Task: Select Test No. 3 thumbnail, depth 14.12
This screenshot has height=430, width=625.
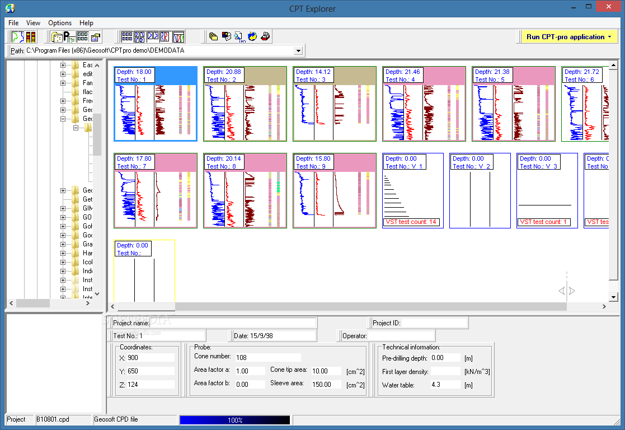Action: (x=335, y=104)
